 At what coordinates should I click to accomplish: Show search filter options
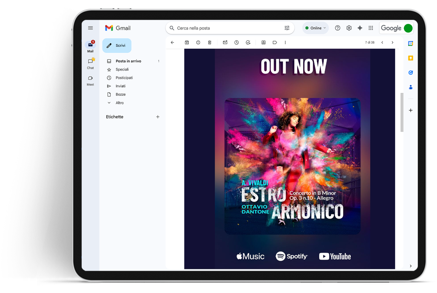click(x=287, y=28)
